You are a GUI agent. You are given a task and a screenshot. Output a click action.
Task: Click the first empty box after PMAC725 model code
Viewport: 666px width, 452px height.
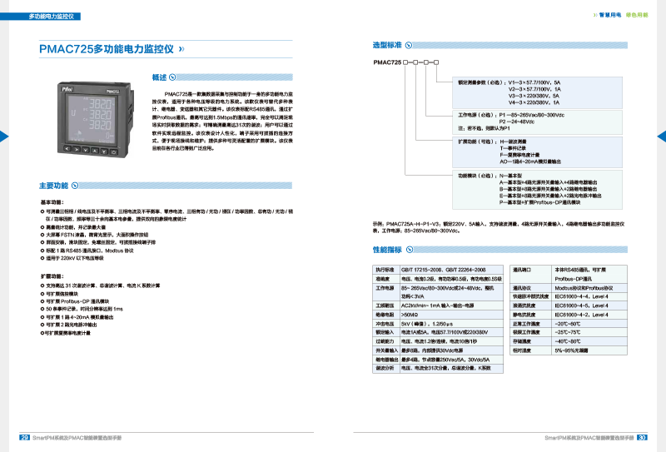point(406,62)
